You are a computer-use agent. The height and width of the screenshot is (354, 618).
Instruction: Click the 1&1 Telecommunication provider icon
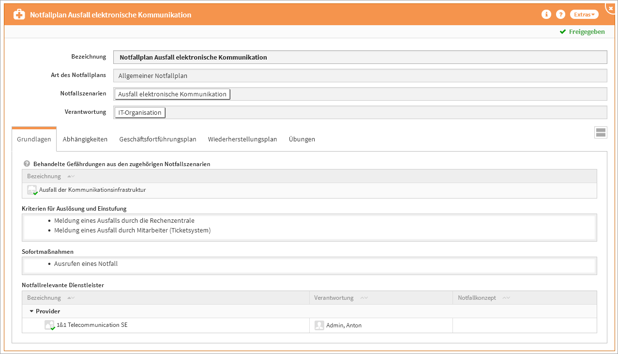(x=49, y=325)
